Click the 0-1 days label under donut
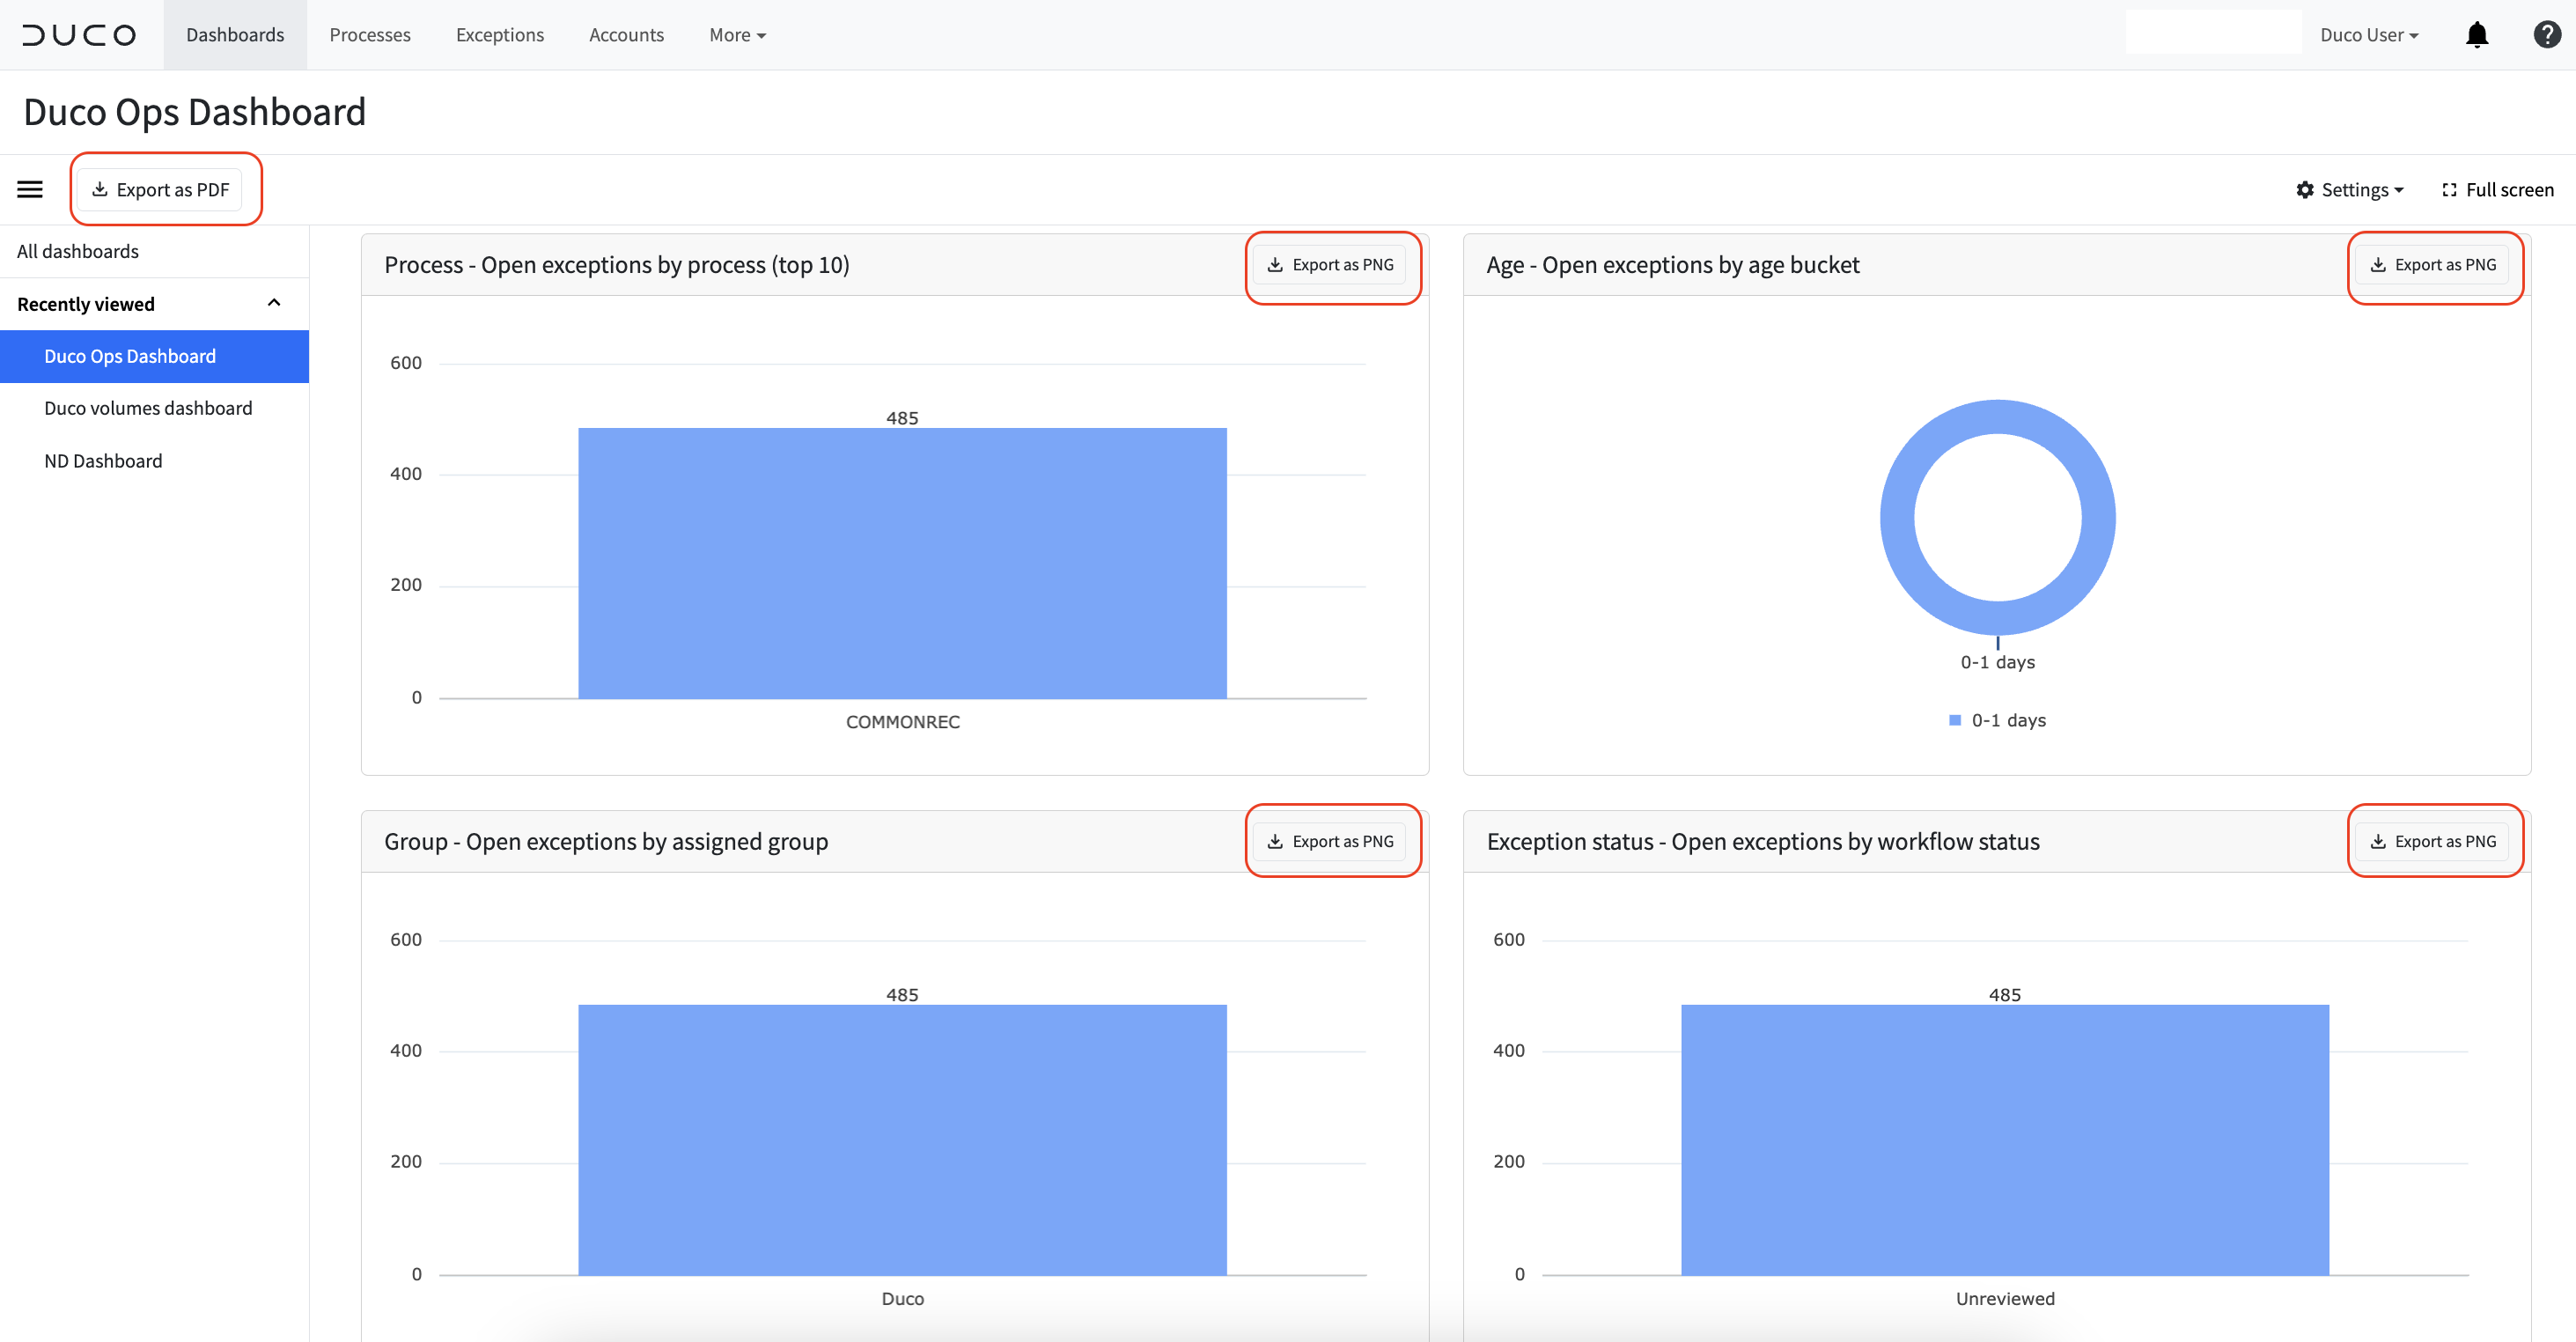This screenshot has width=2576, height=1342. point(1997,662)
